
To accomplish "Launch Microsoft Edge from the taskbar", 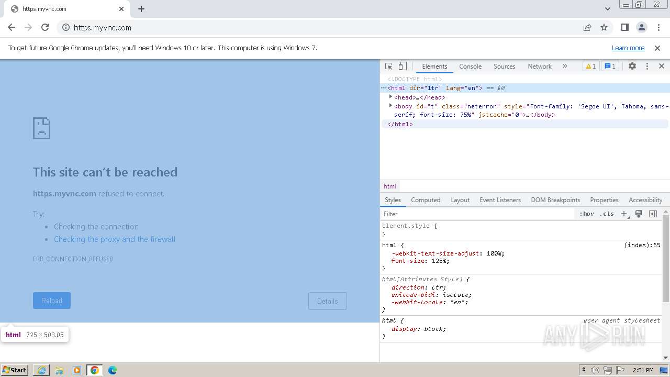I will tap(113, 370).
